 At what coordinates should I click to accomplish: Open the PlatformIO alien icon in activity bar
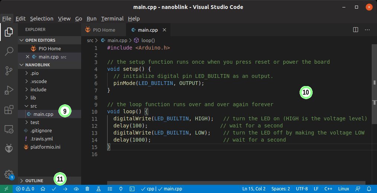(x=9, y=149)
